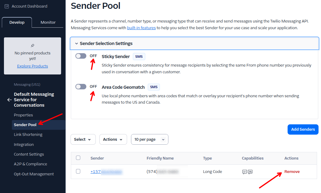Click the SMS badge next to Sticky Sender
The width and height of the screenshot is (321, 193).
tap(139, 56)
